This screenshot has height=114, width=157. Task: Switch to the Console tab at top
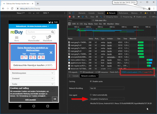92,13
